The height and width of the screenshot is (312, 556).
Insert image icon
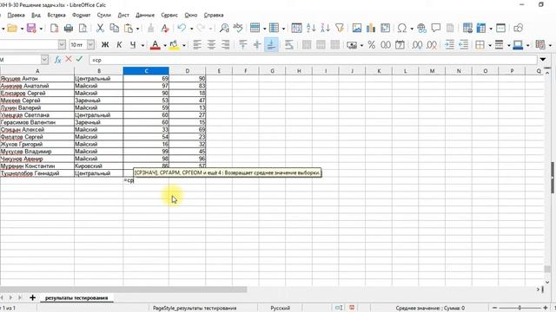point(357,28)
